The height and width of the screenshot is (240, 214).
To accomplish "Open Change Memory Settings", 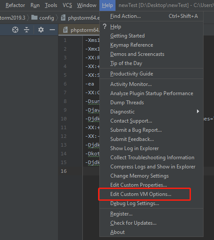I will 151,176.
